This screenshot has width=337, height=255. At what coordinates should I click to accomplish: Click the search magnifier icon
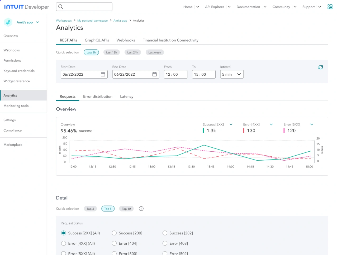61,7
